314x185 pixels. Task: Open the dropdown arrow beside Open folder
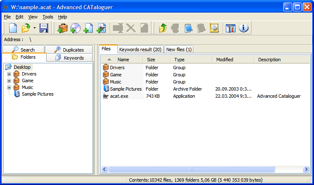[x=34, y=29]
